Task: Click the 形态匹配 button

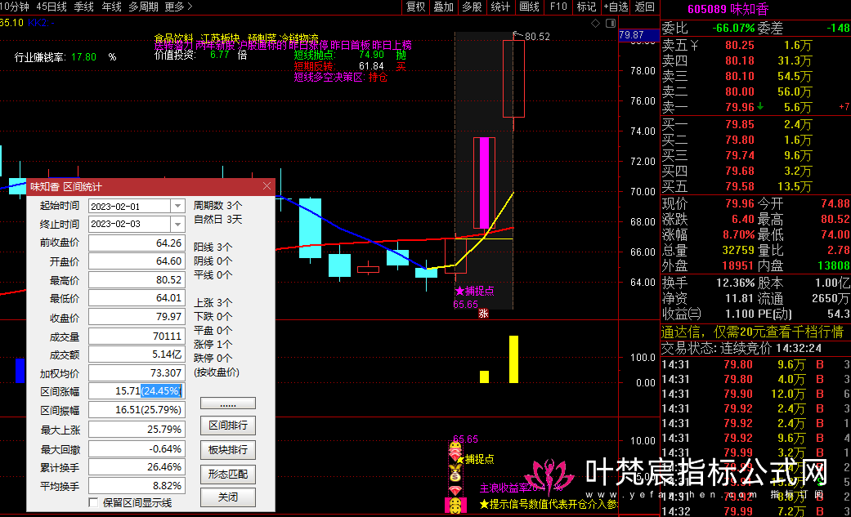Action: click(228, 475)
